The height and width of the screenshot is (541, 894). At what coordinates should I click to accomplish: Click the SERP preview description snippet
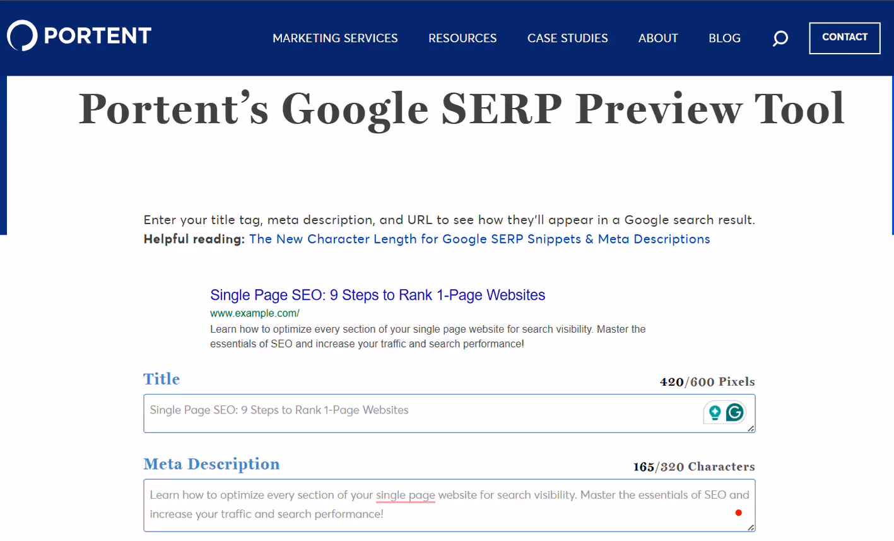tap(428, 336)
